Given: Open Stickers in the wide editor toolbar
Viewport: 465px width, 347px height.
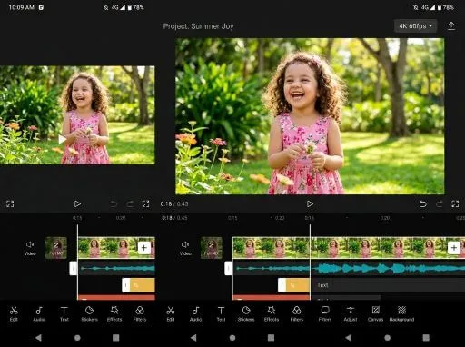Looking at the screenshot, I should (x=246, y=313).
